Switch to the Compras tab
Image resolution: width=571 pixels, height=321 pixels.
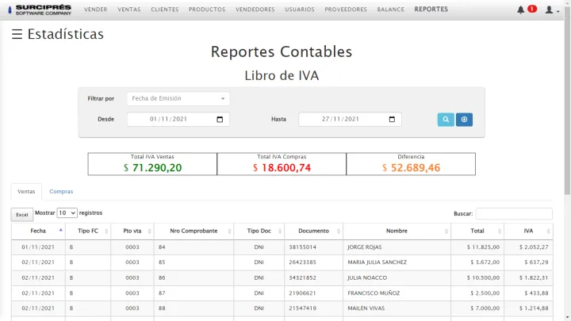(61, 192)
